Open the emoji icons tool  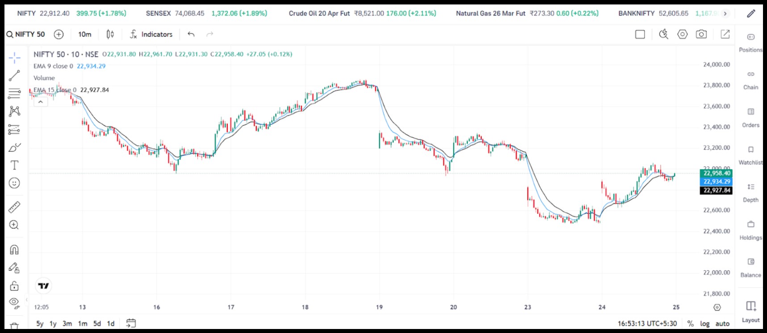tap(14, 183)
